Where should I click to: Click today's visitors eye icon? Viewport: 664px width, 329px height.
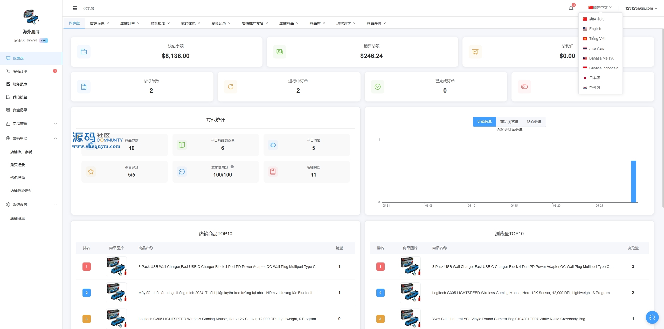(x=273, y=145)
